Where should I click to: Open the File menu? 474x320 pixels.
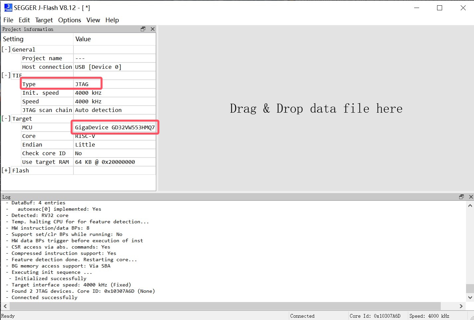(x=8, y=20)
